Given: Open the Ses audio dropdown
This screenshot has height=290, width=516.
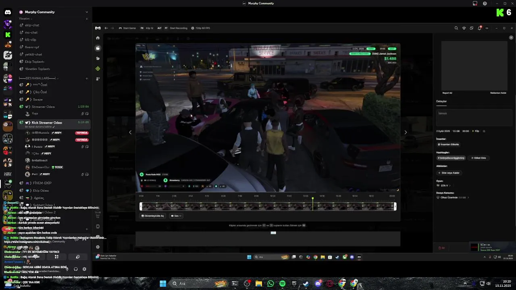Looking at the screenshot, I should point(176,216).
